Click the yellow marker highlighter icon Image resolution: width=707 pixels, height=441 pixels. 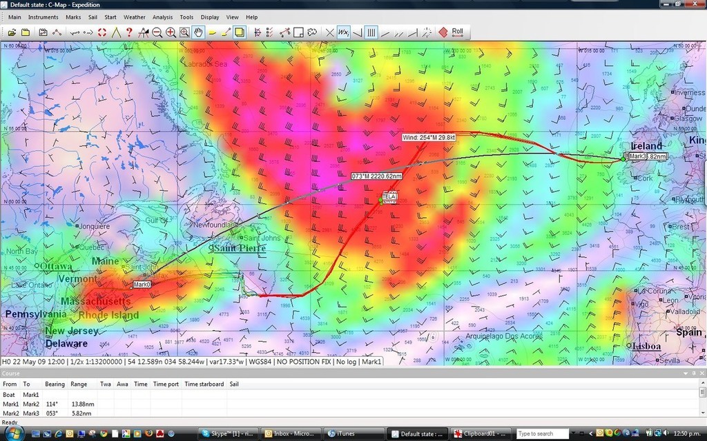coord(212,32)
